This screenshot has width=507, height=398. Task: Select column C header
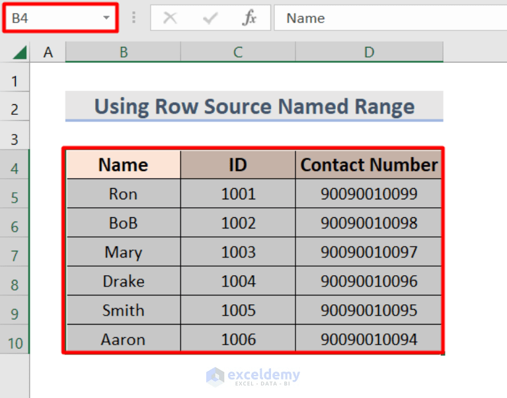[238, 52]
